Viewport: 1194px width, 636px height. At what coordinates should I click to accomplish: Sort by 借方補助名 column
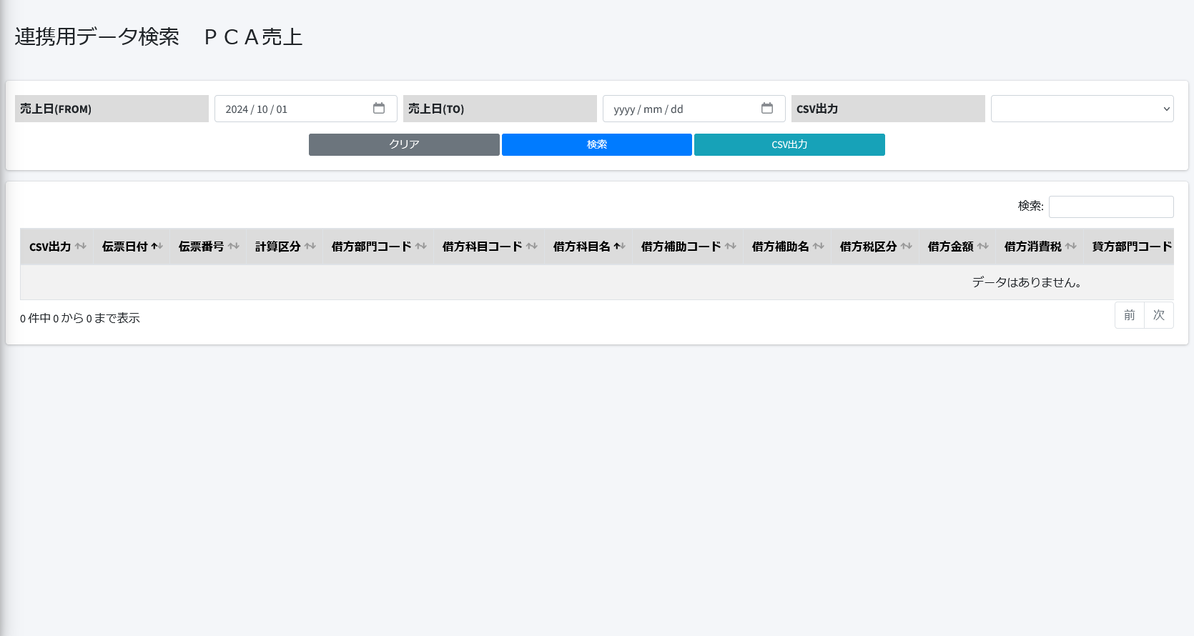[787, 247]
